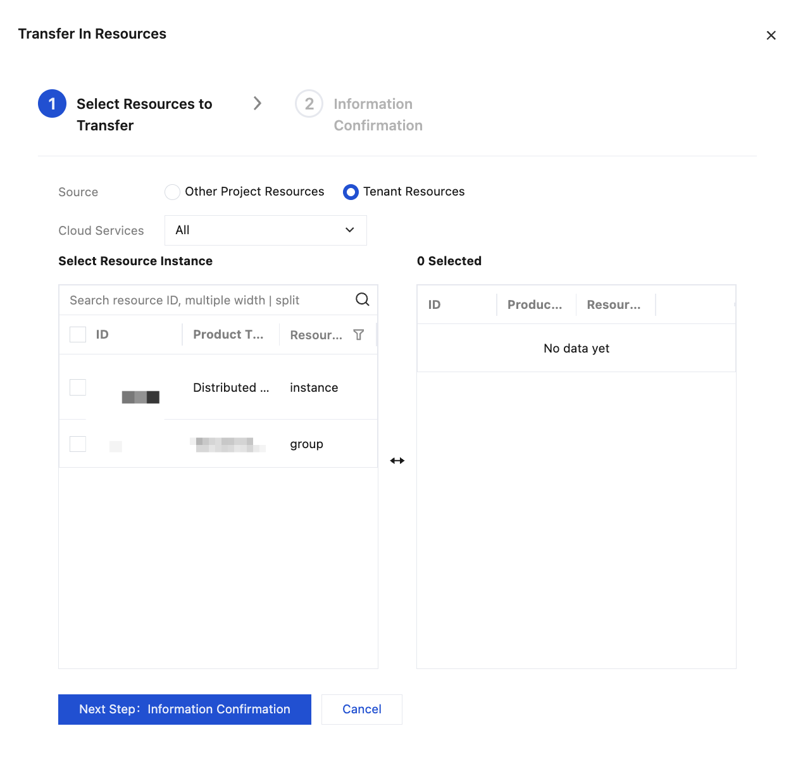
Task: Select Tenant Resources radio button
Action: click(x=351, y=192)
